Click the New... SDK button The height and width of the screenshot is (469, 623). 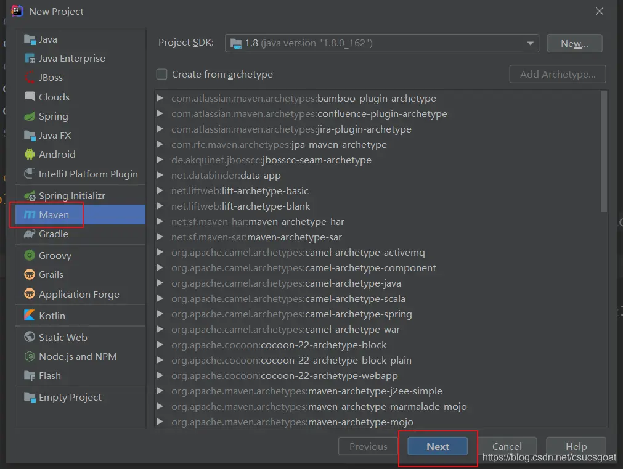point(574,43)
